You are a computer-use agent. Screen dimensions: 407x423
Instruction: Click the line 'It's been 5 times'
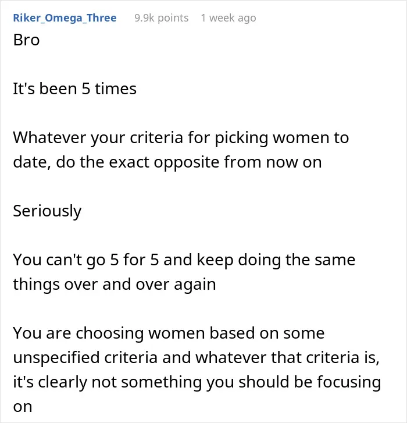click(74, 89)
